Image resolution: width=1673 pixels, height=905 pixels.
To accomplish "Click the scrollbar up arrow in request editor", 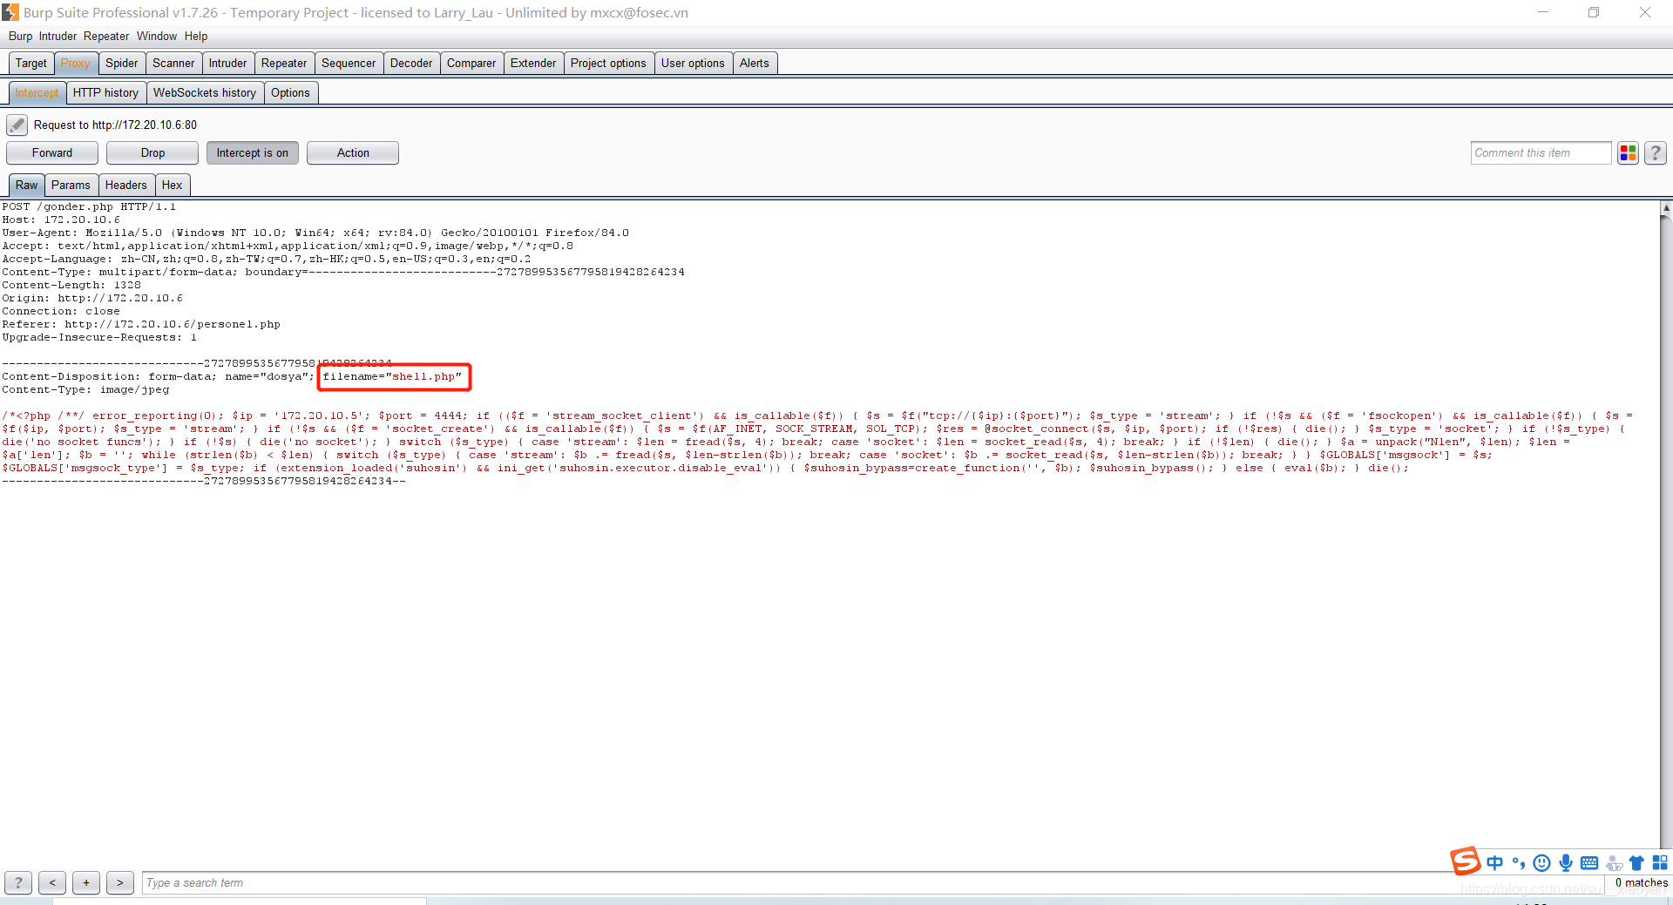I will coord(1666,208).
